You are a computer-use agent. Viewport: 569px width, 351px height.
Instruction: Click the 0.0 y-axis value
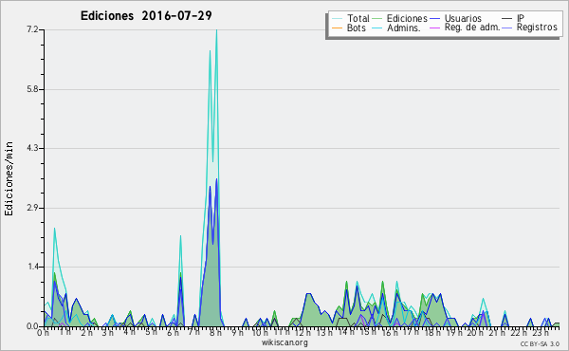pyautogui.click(x=32, y=326)
